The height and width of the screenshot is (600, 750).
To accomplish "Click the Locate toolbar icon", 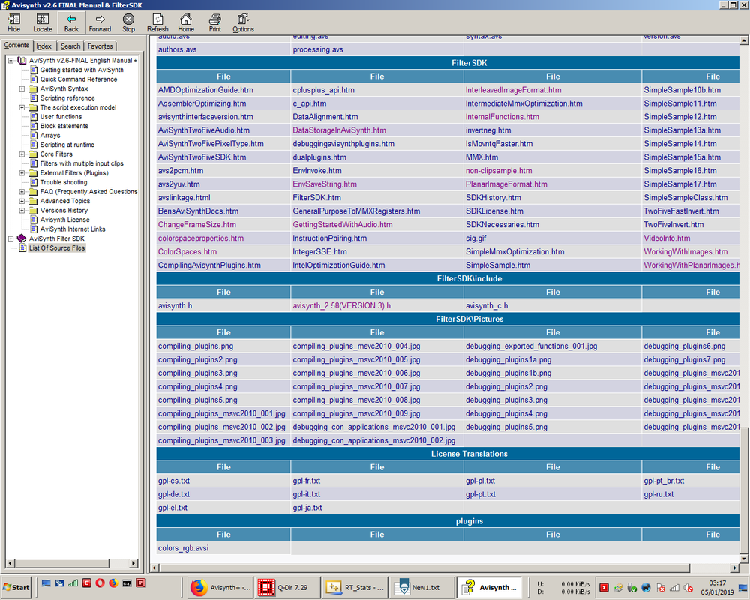I will tap(43, 22).
